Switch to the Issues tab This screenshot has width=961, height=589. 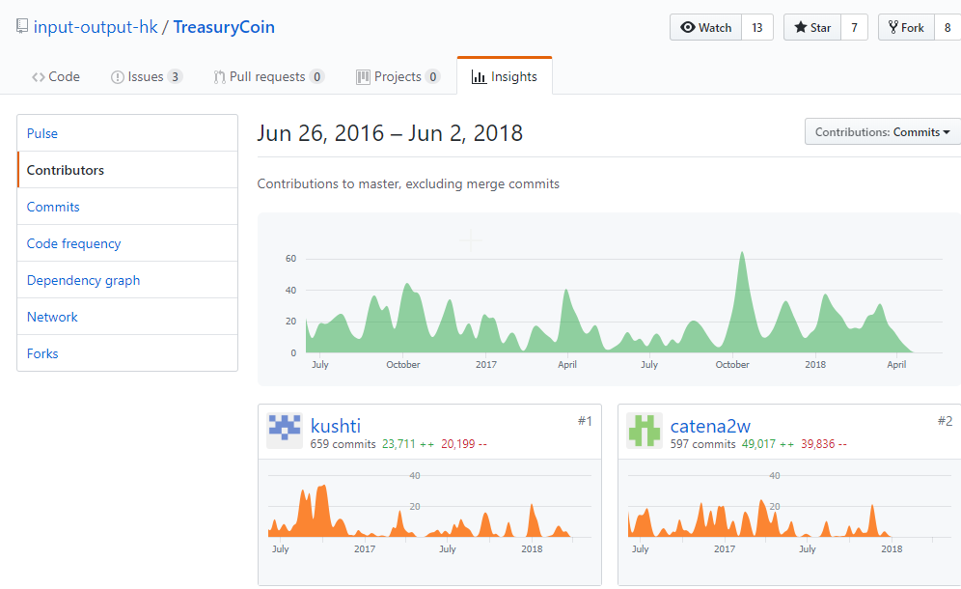(x=147, y=76)
